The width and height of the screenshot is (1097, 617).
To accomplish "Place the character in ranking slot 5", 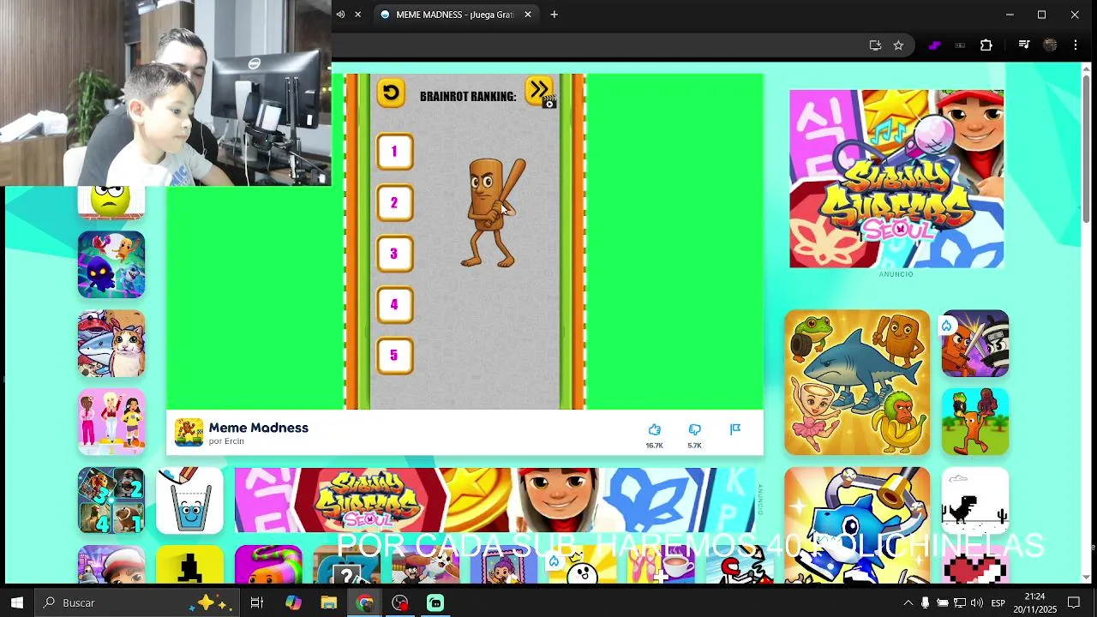I will 394,356.
